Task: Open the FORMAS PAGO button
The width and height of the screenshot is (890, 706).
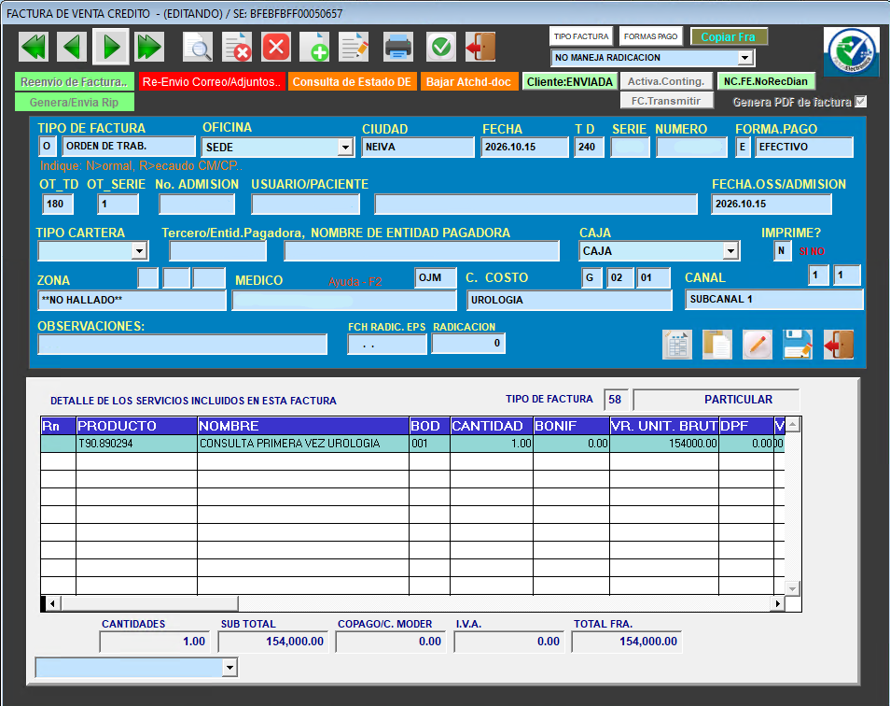Action: point(650,37)
